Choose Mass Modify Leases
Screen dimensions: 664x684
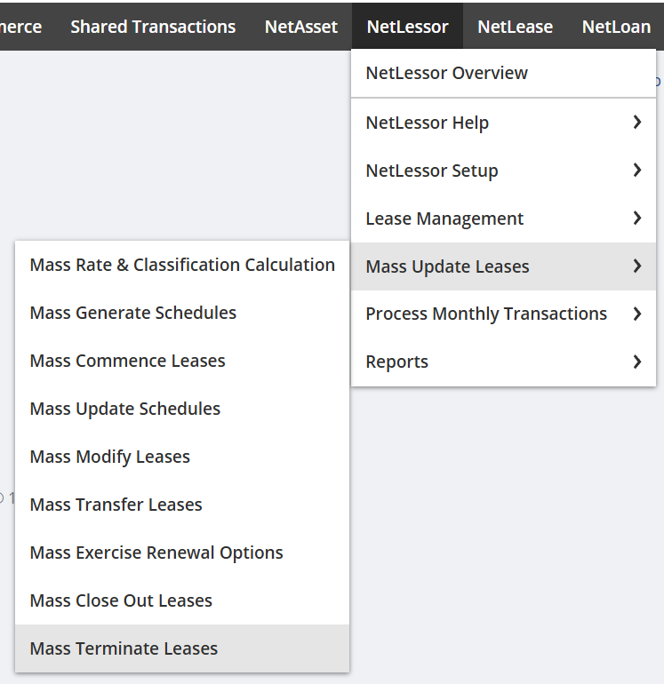[110, 457]
